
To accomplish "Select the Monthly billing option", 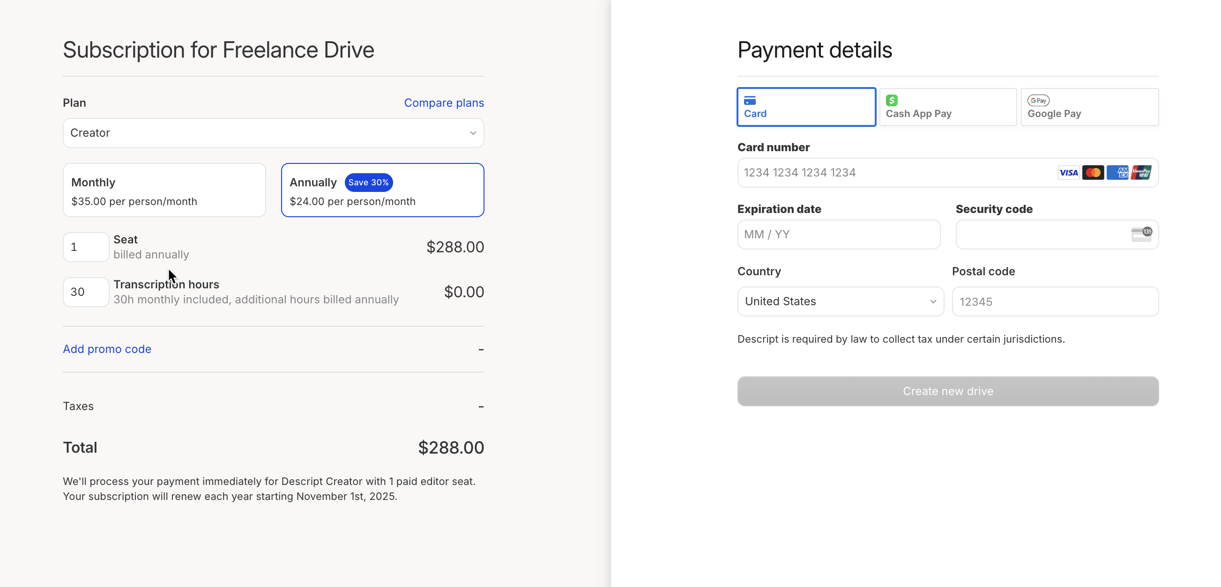I will point(164,191).
